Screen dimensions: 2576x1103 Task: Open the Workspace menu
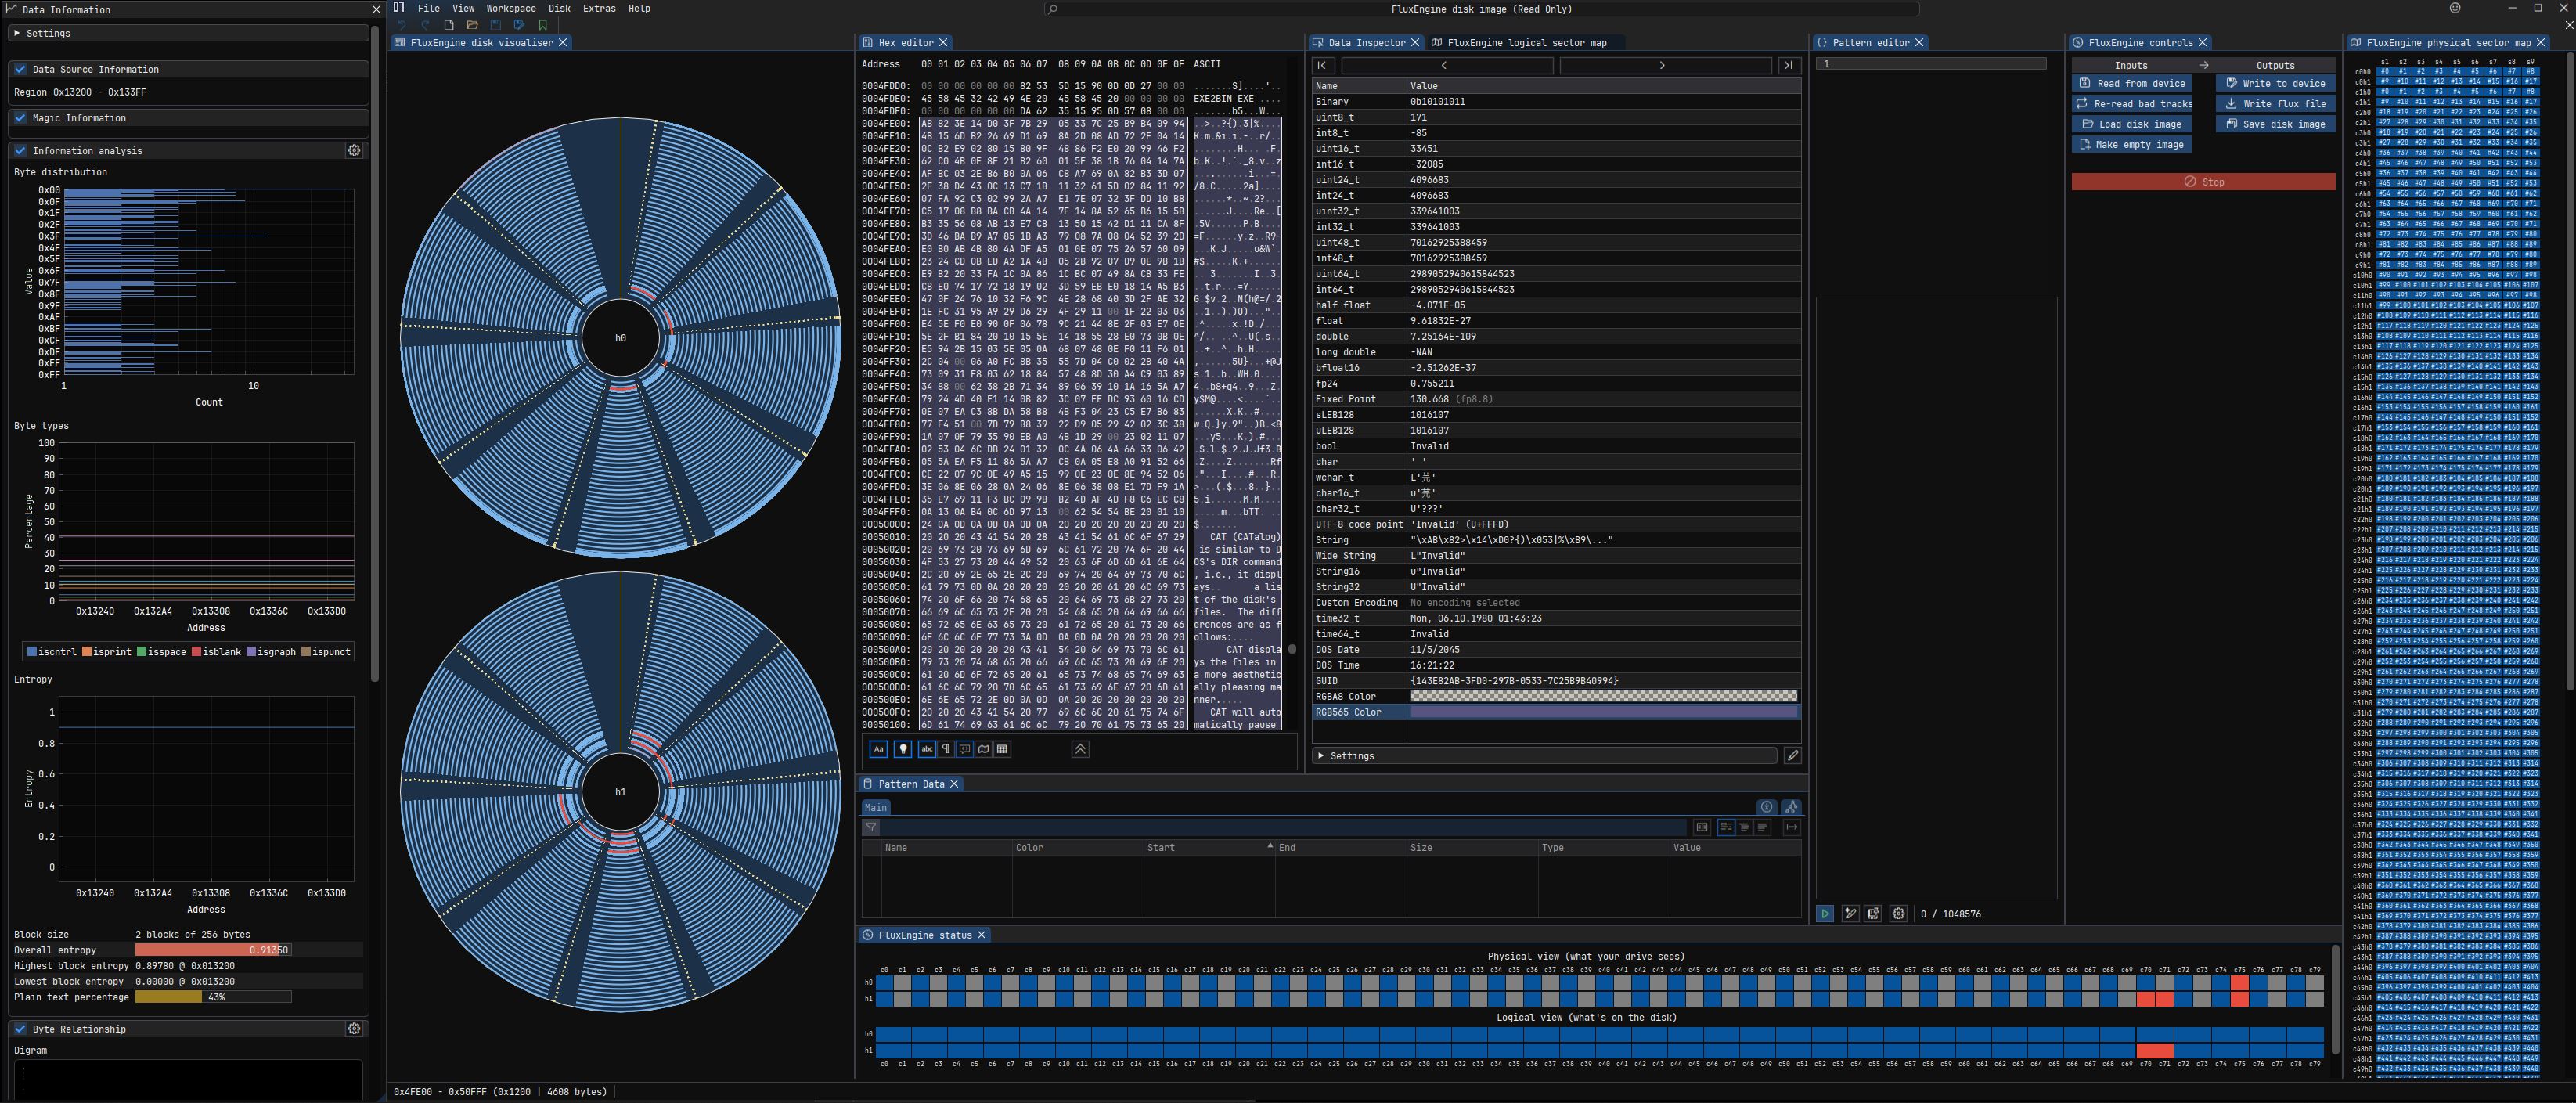510,8
